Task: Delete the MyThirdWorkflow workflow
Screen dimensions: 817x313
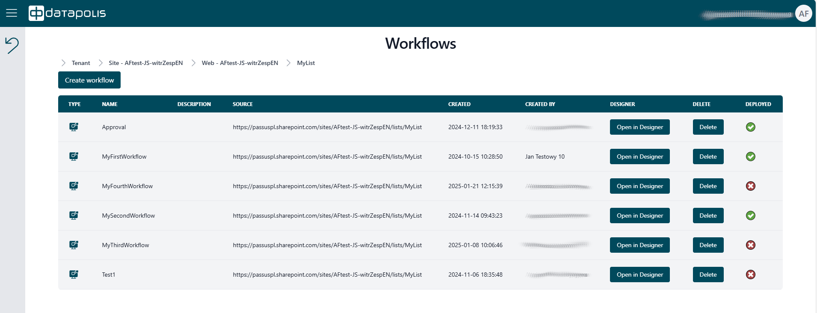Action: click(x=708, y=245)
